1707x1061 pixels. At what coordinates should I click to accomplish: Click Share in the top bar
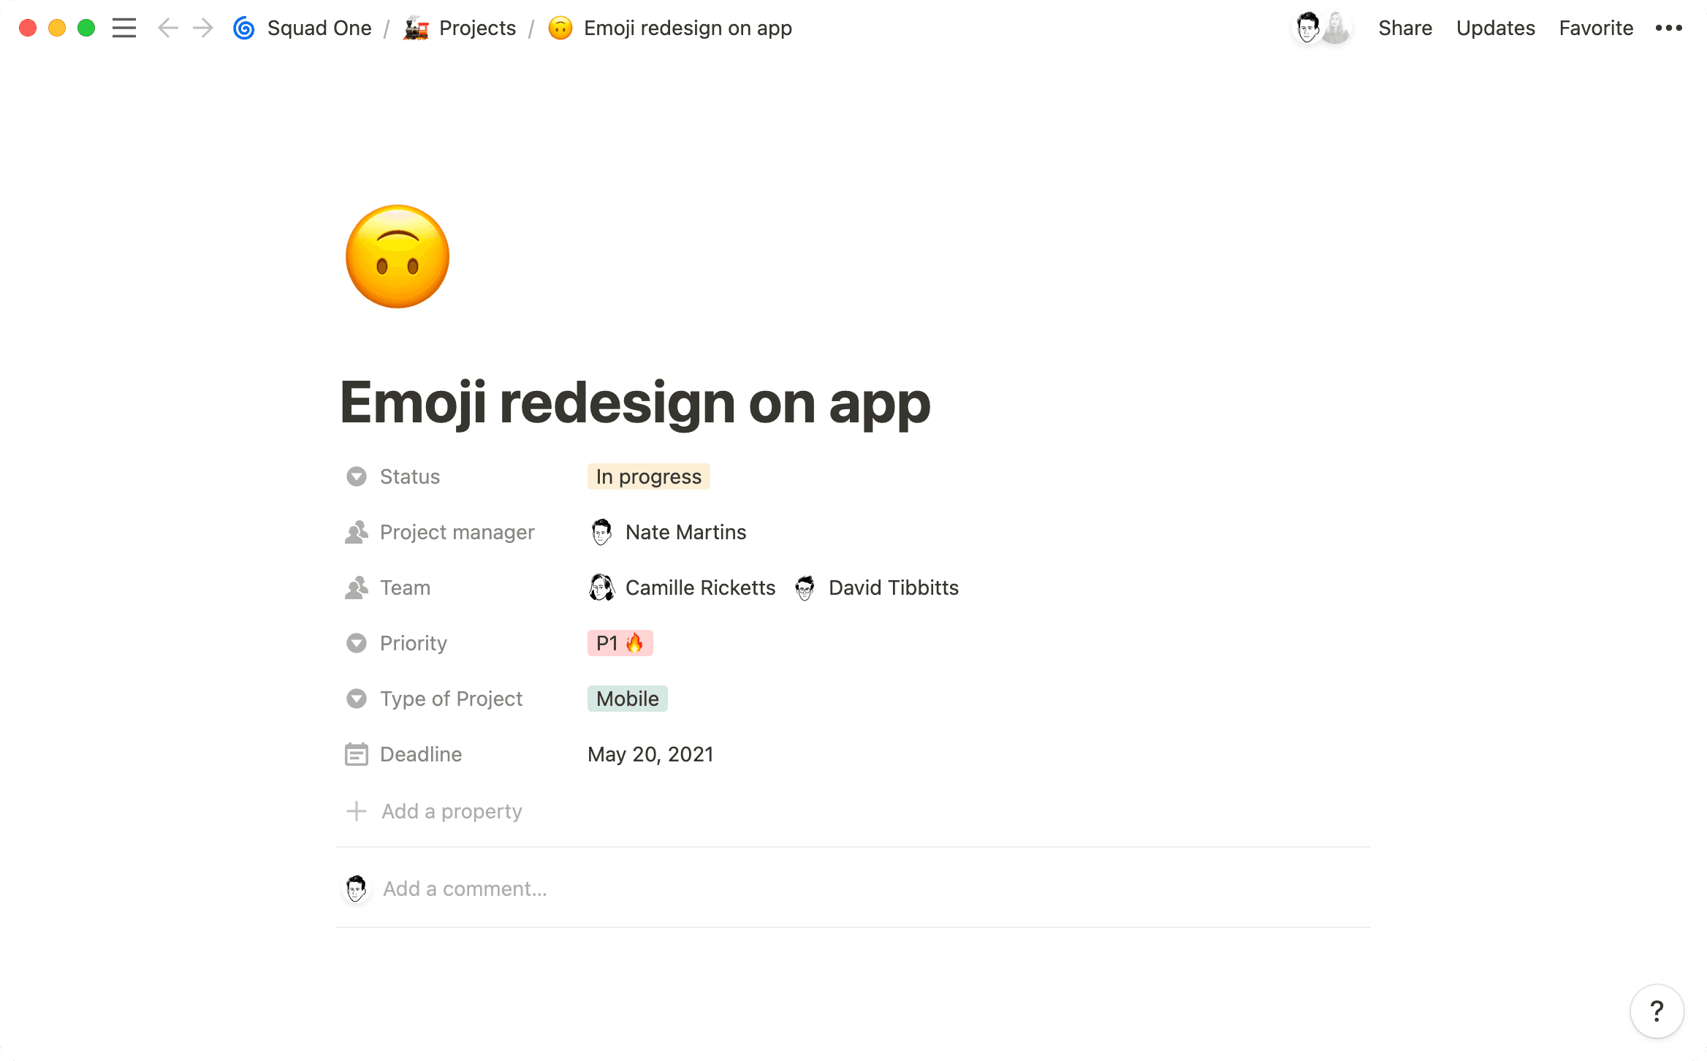click(x=1404, y=28)
